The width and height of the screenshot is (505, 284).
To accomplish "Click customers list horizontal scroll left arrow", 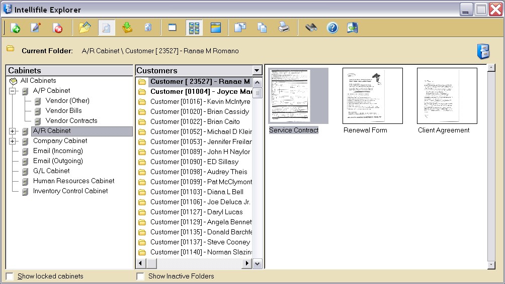I will coord(140,263).
